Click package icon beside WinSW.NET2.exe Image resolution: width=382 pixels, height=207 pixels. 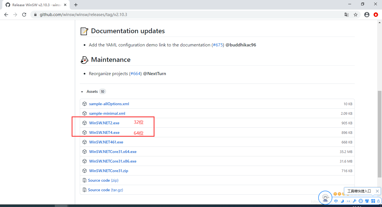click(x=85, y=123)
